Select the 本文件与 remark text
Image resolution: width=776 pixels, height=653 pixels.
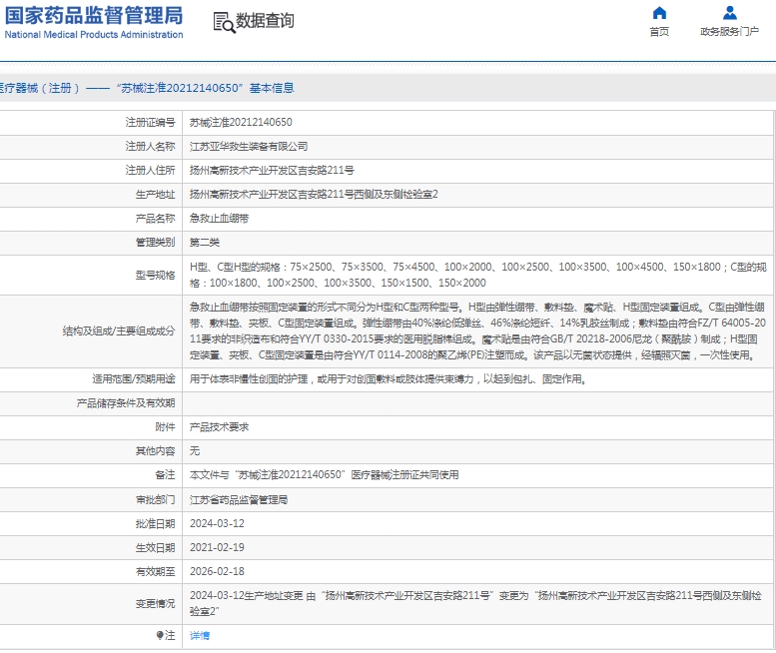pos(325,475)
